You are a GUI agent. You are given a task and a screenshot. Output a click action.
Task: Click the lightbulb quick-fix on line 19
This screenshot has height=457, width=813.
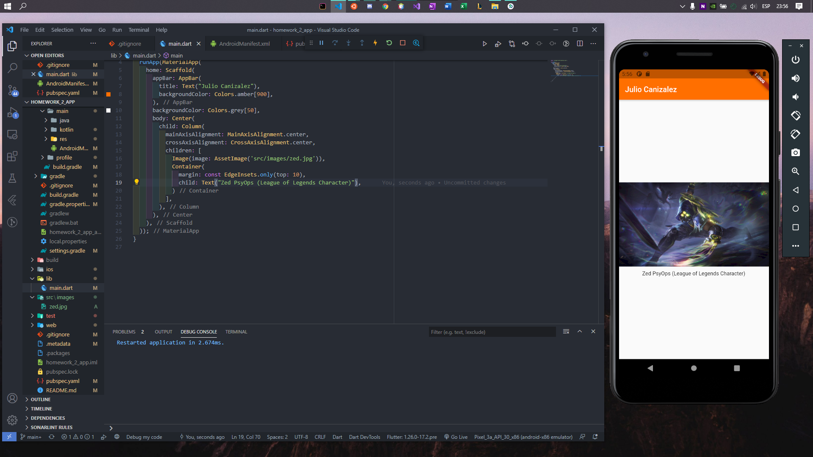click(136, 182)
